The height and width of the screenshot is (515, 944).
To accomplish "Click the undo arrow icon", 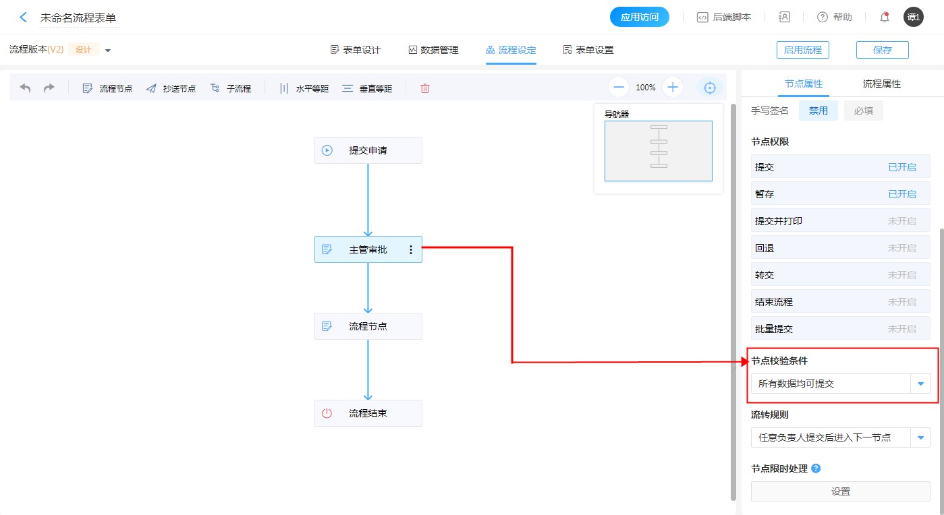I will tap(25, 88).
